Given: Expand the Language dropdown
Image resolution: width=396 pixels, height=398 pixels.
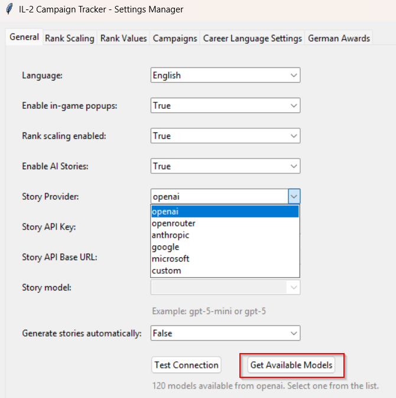Looking at the screenshot, I should tap(225, 75).
